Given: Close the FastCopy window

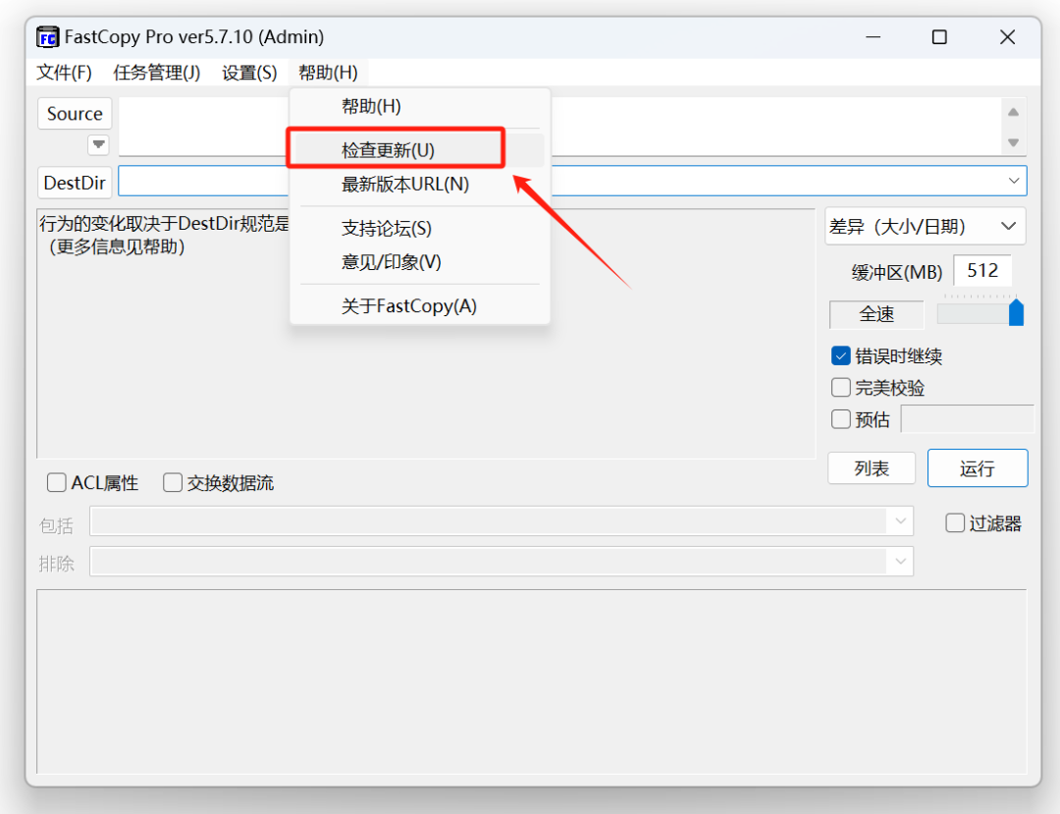Looking at the screenshot, I should tap(1007, 37).
